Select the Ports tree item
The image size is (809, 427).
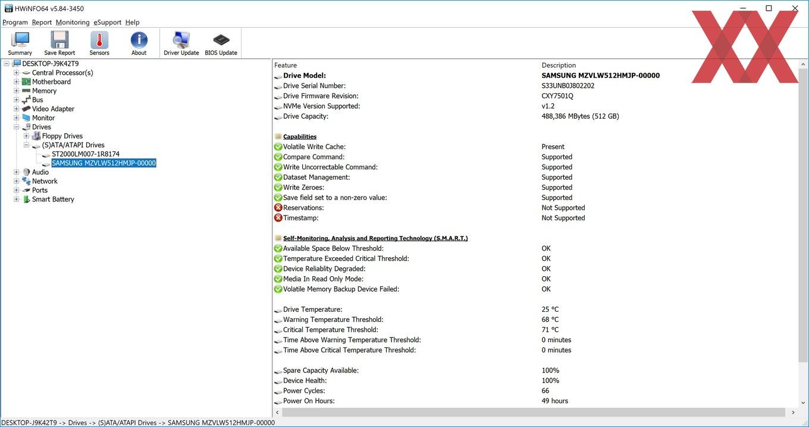pos(40,190)
